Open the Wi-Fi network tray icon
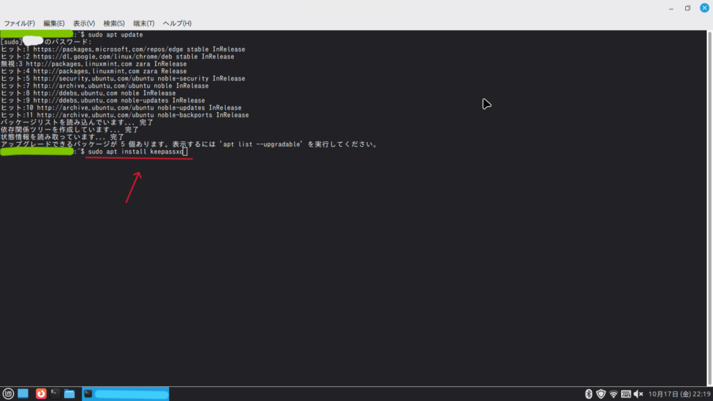This screenshot has width=713, height=401. (x=613, y=394)
